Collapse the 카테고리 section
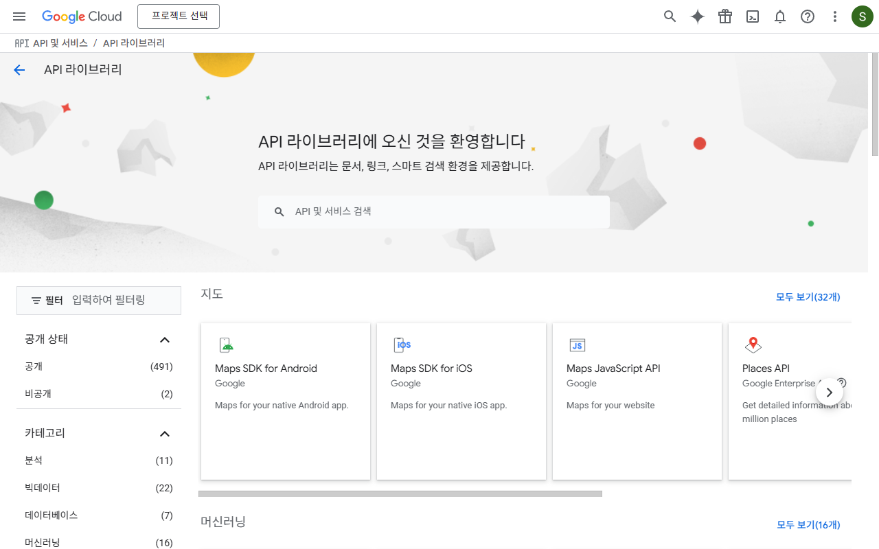The image size is (879, 549). (x=164, y=434)
